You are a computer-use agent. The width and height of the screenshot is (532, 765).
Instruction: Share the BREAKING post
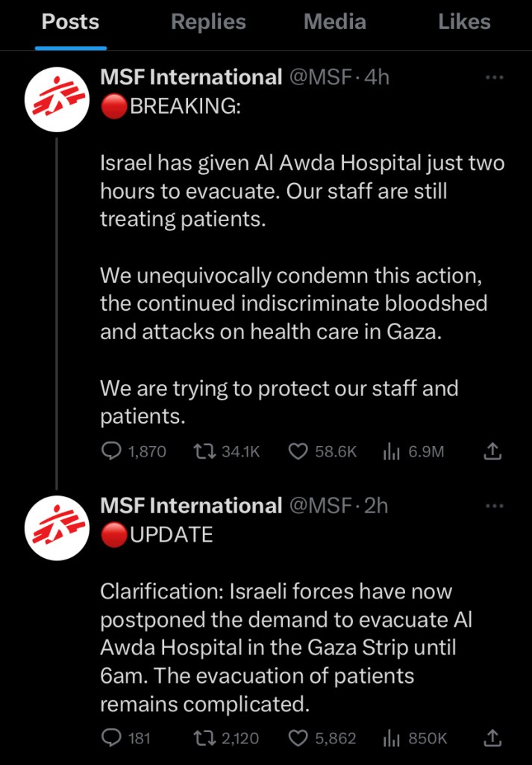tap(492, 451)
